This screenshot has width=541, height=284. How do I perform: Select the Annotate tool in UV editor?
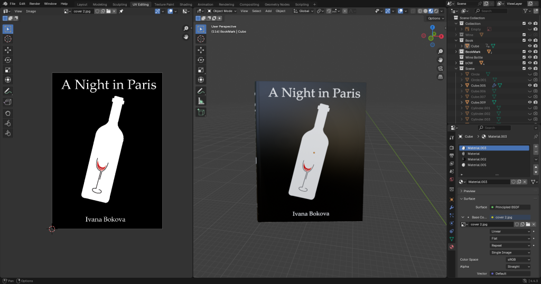(8, 91)
